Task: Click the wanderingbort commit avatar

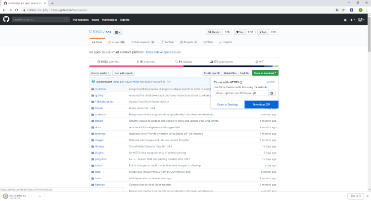Action: 93,82
